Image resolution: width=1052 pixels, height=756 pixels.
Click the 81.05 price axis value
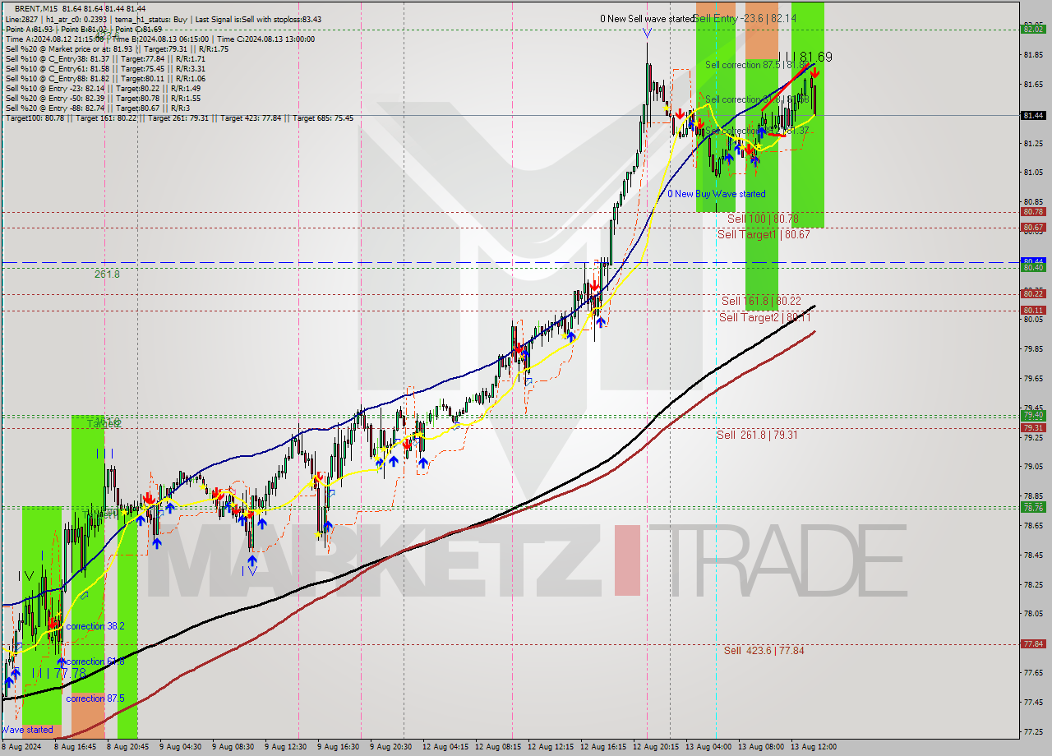tap(1032, 172)
